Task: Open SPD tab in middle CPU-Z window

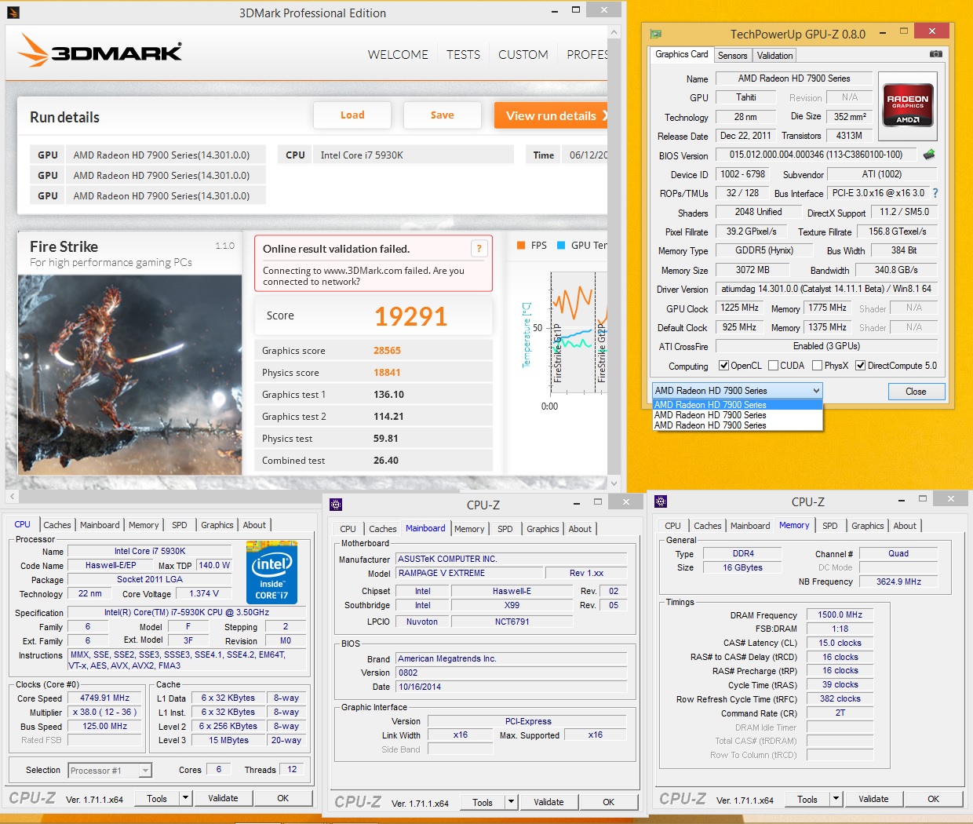Action: pos(505,529)
